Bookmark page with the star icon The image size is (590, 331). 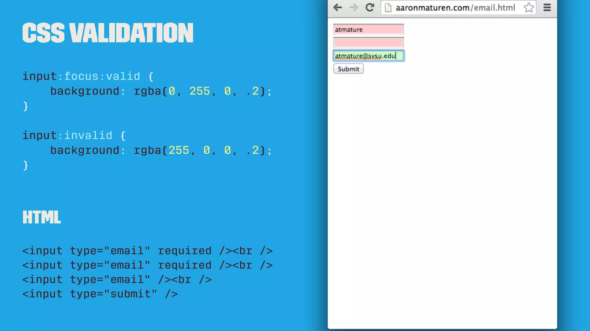(529, 7)
